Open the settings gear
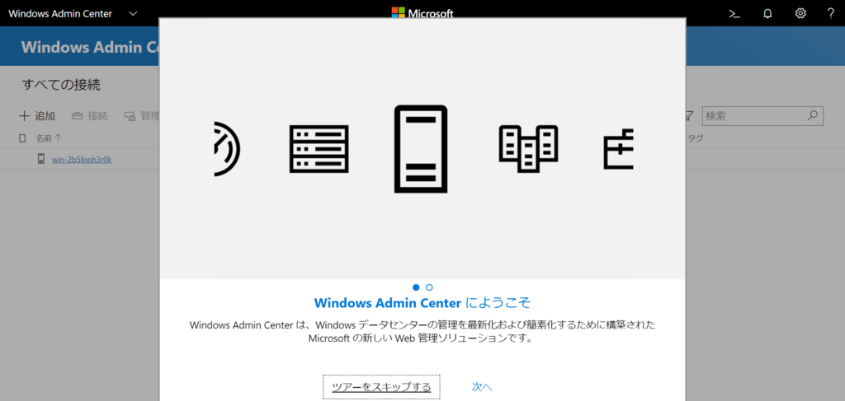Viewport: 845px width, 401px height. pyautogui.click(x=800, y=13)
